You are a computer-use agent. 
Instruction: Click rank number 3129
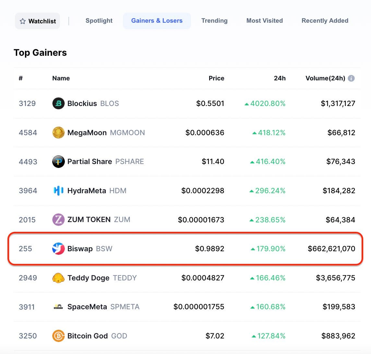tap(27, 103)
